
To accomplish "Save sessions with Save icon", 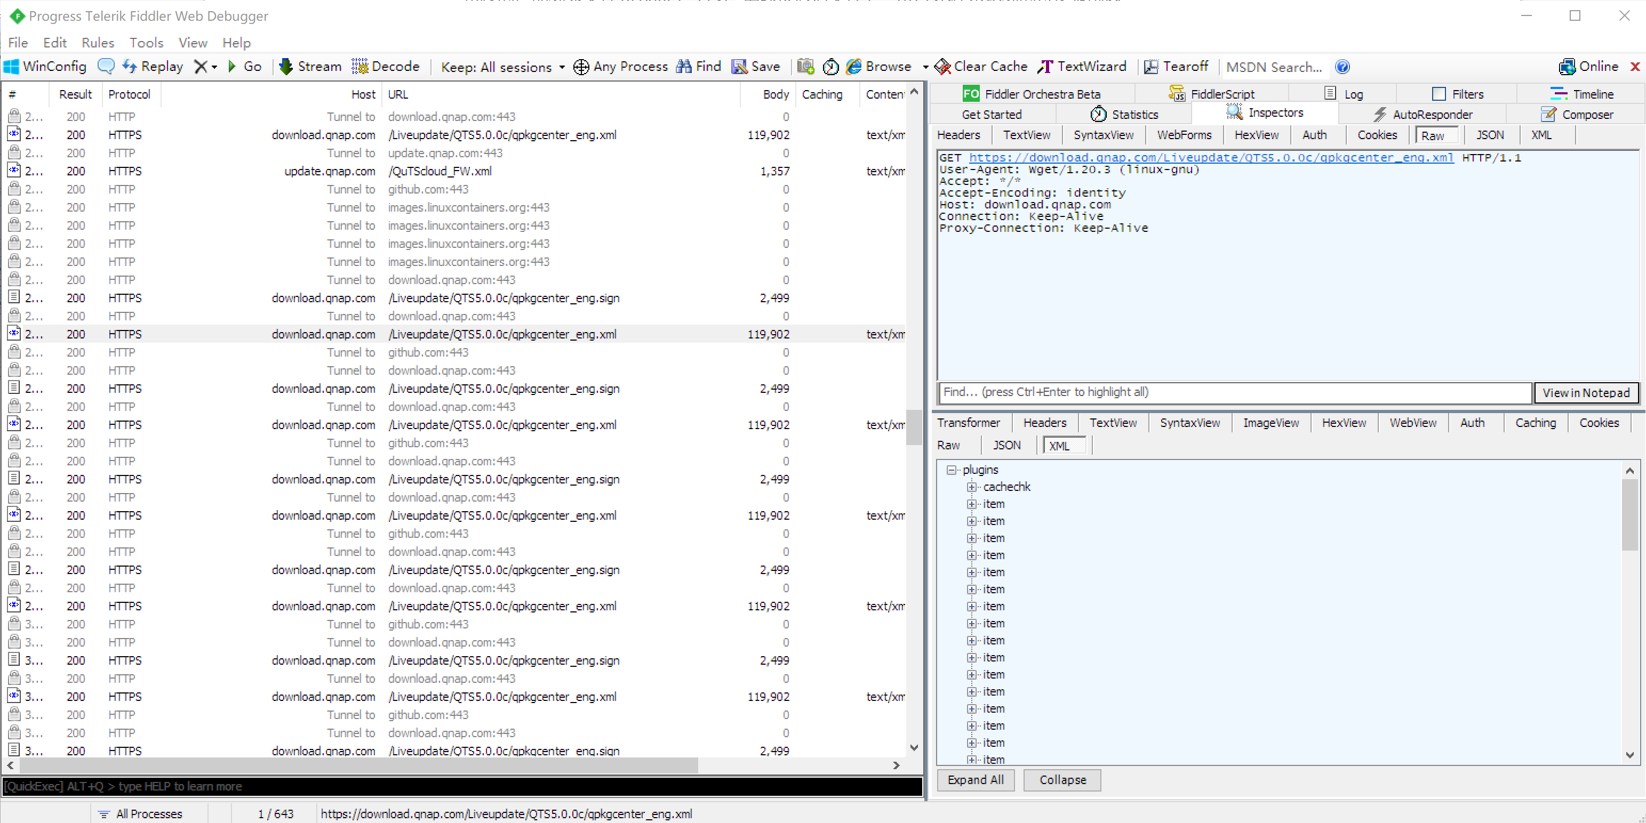I will coord(756,67).
